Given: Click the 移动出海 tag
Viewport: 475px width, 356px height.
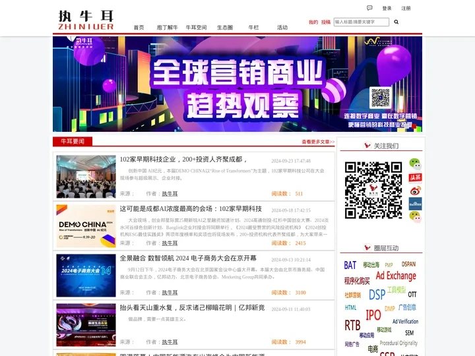Looking at the screenshot, I should (x=371, y=265).
